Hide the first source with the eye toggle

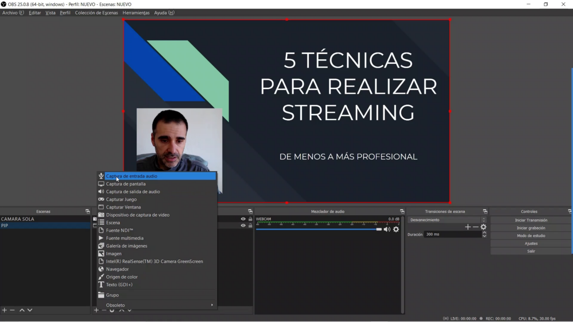243,218
